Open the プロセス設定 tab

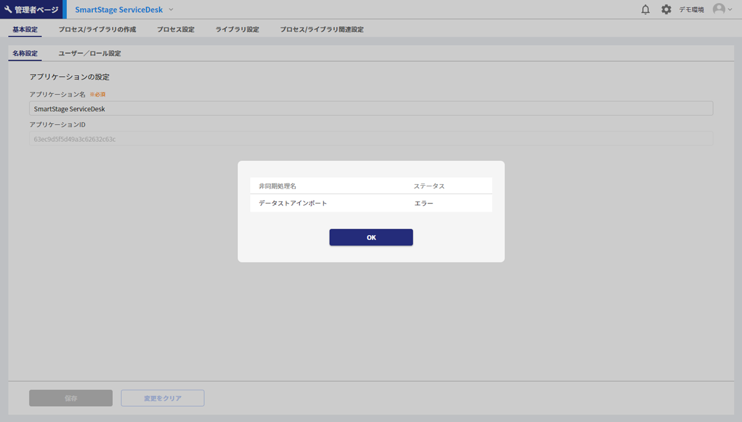coord(176,29)
